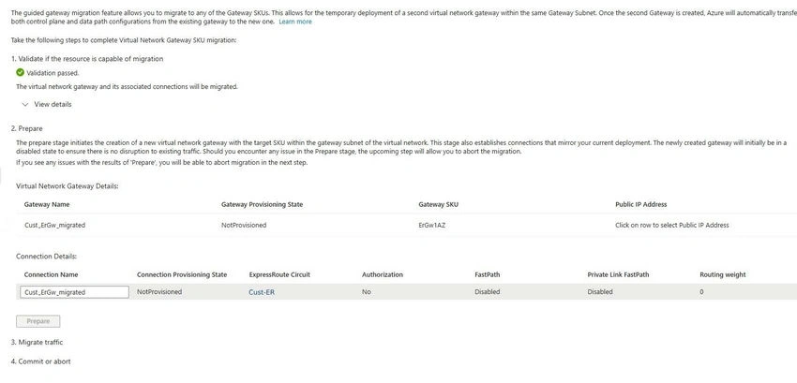This screenshot has height=383, width=797.
Task: Click the step 1 Validate heading
Action: (x=87, y=58)
